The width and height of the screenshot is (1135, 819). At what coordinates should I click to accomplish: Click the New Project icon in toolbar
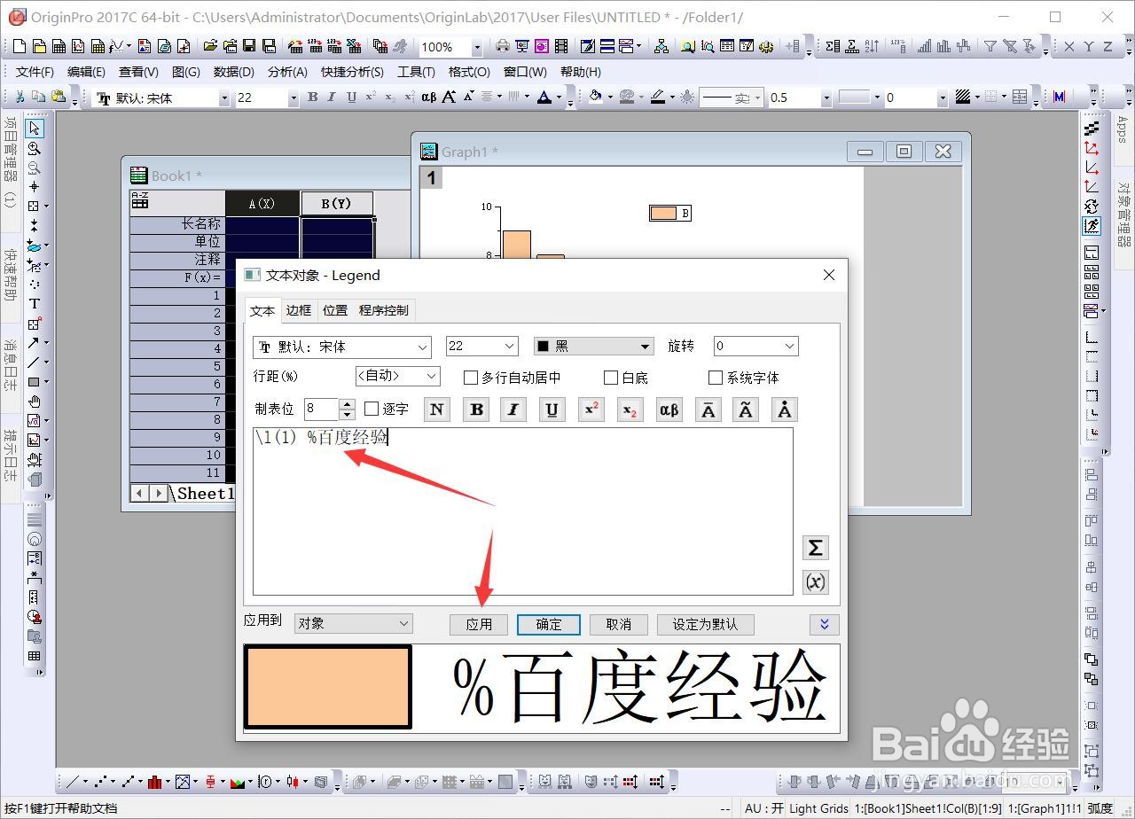coord(19,46)
